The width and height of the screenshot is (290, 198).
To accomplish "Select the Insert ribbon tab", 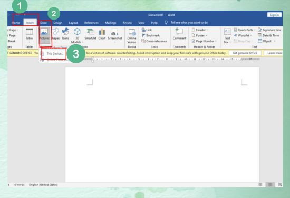I will 30,23.
